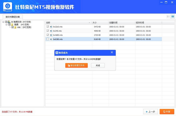This screenshot has height=116, width=176.
Task: Toggle the 00 视频文件 tree checkbox
Action: [6, 22]
